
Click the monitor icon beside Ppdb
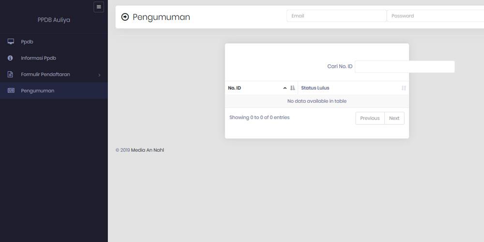click(x=11, y=41)
